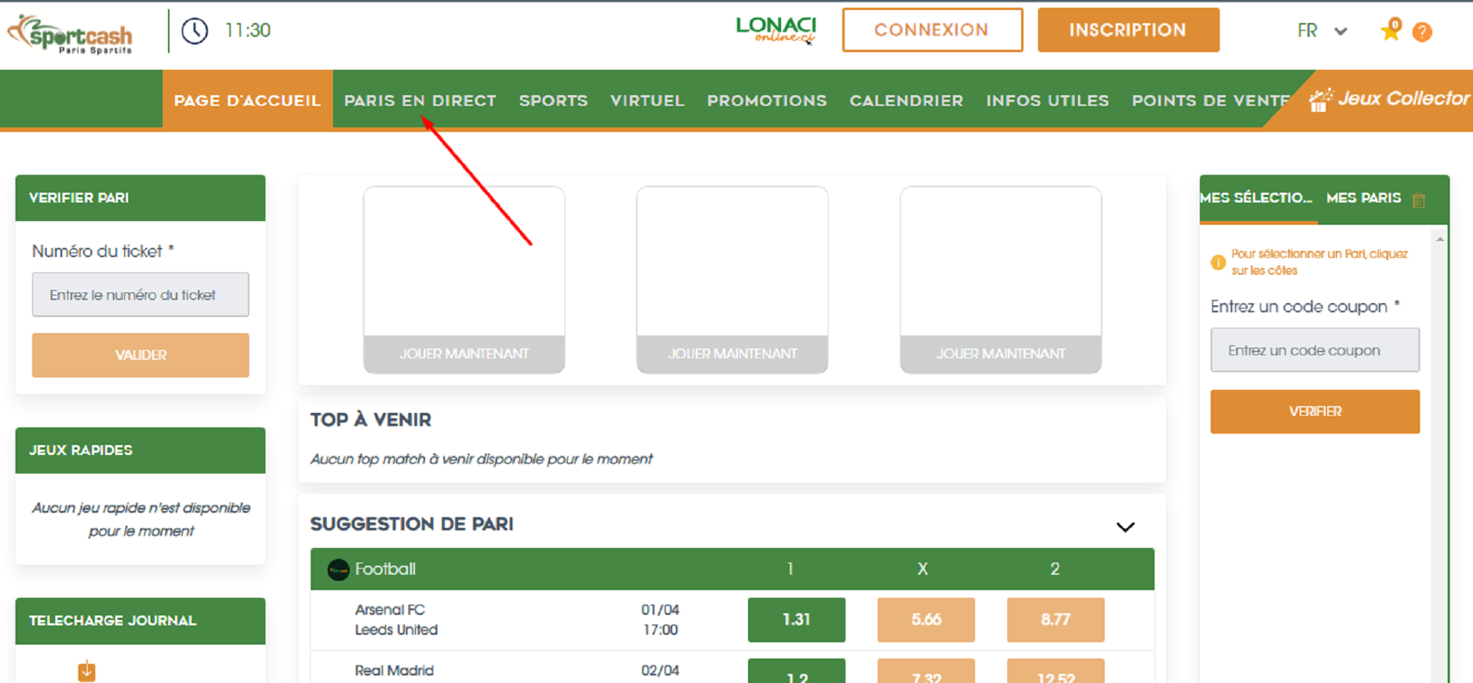This screenshot has width=1473, height=683.
Task: Click the first game card thumbnail
Action: point(464,261)
